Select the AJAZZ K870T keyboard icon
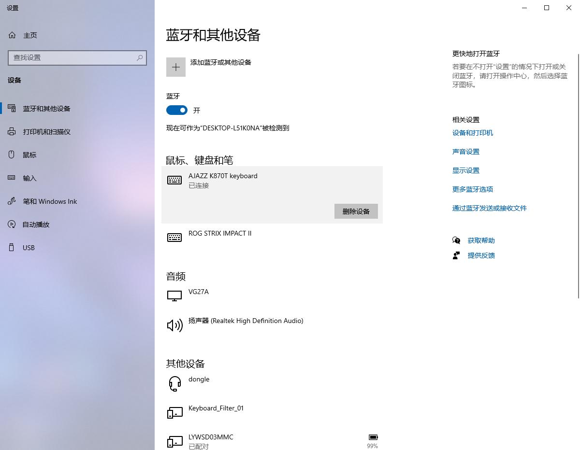Viewport: 580px width, 450px height. [174, 180]
